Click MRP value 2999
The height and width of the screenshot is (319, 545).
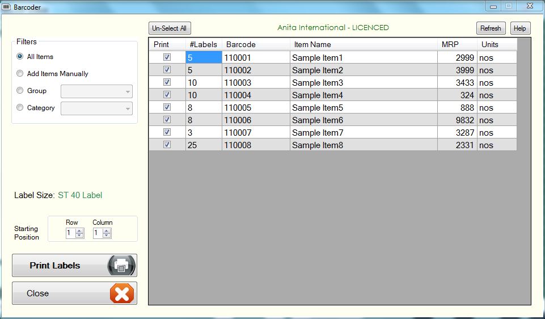457,57
